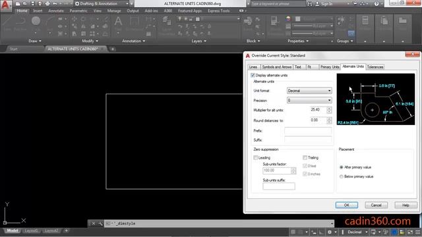The image size is (422, 237).
Task: Open the AutoCAD application menu button
Action: point(5,5)
